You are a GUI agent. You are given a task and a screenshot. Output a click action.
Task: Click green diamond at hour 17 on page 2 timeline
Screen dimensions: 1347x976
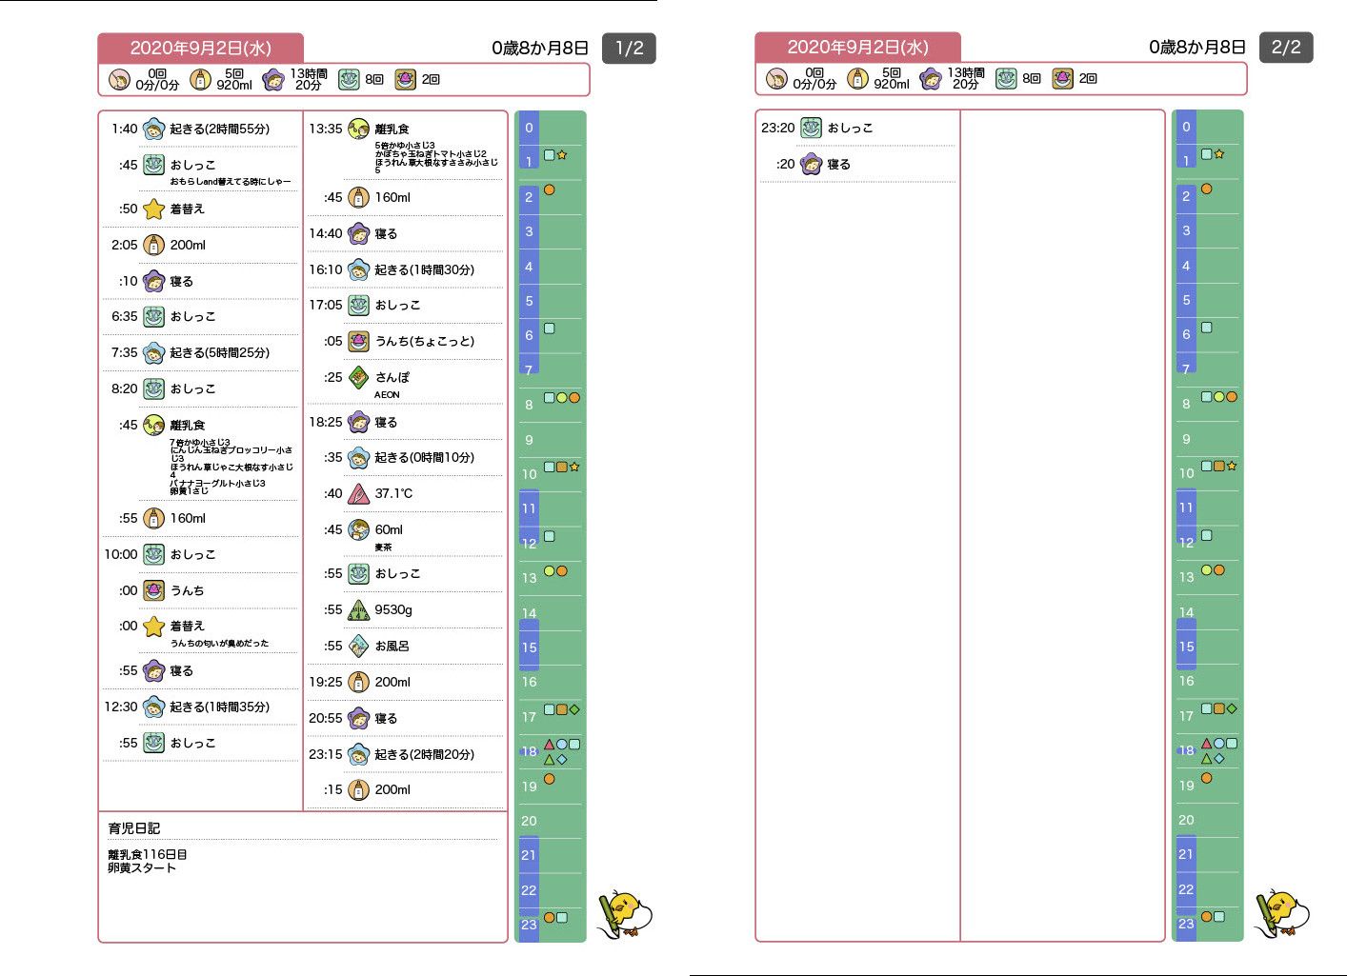tap(1232, 708)
